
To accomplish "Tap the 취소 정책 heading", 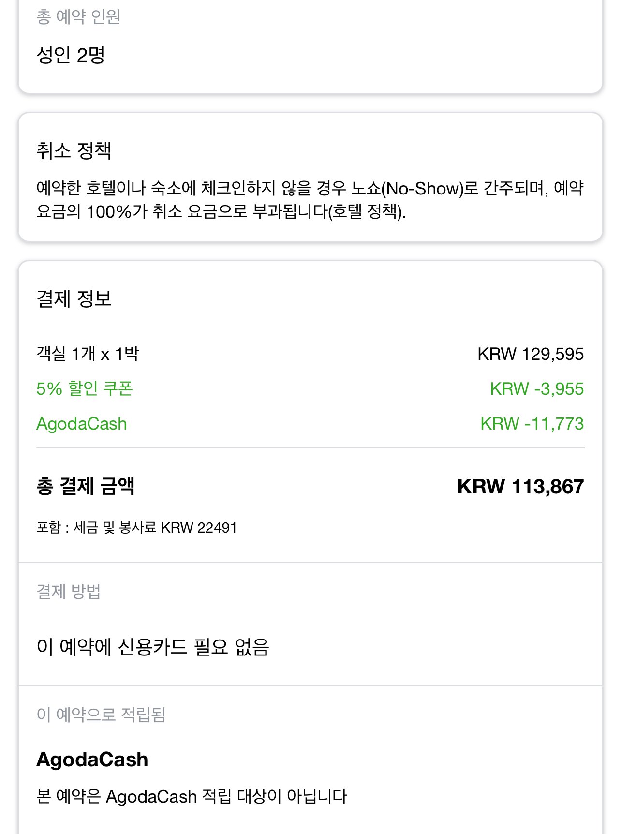I will (74, 150).
